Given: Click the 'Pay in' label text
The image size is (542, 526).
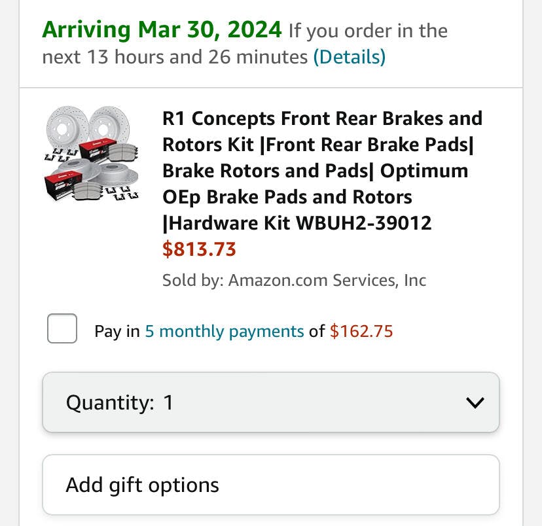Looking at the screenshot, I should point(117,331).
